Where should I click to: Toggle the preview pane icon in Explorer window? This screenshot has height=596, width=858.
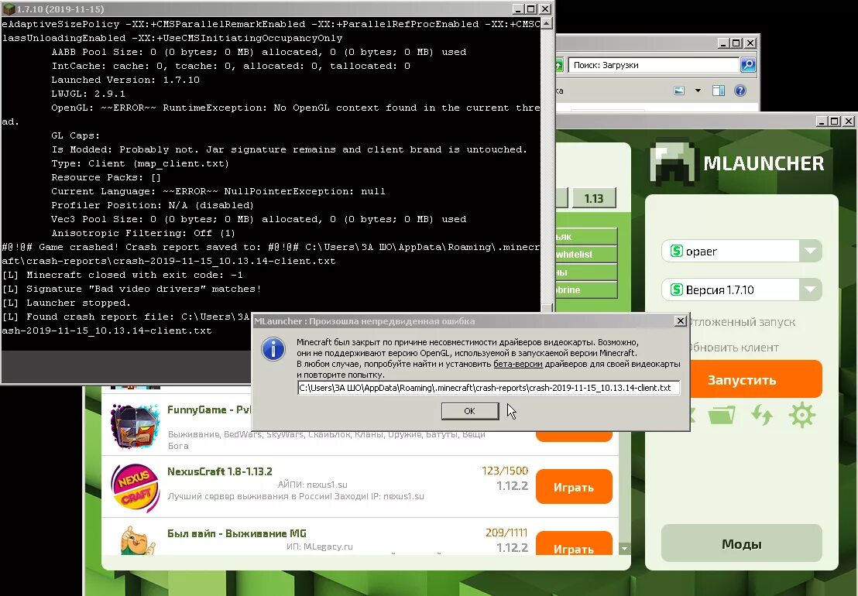tap(719, 91)
